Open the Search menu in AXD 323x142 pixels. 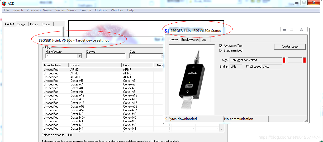point(18,10)
